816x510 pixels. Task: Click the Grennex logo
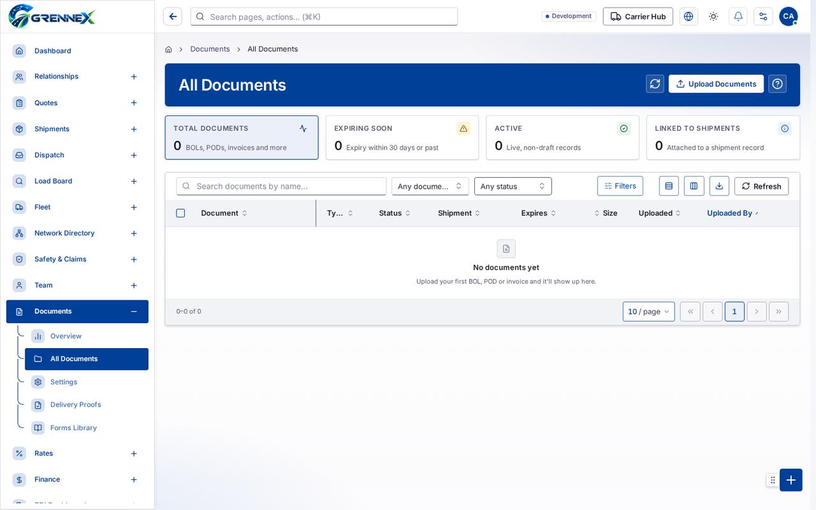point(52,16)
